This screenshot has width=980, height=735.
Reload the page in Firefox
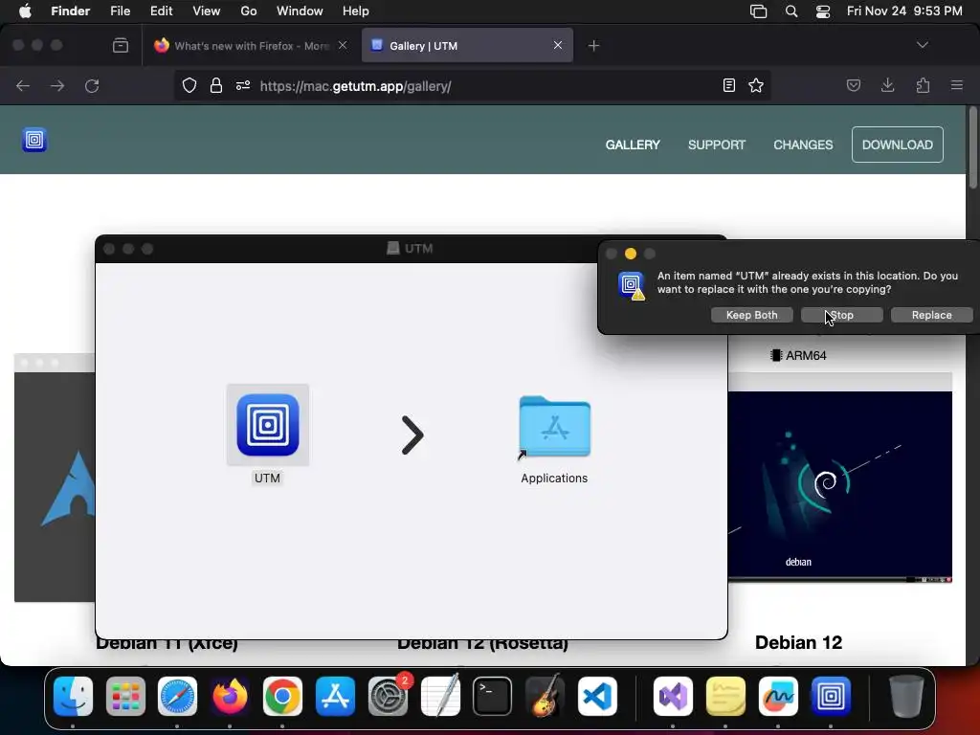coord(93,85)
